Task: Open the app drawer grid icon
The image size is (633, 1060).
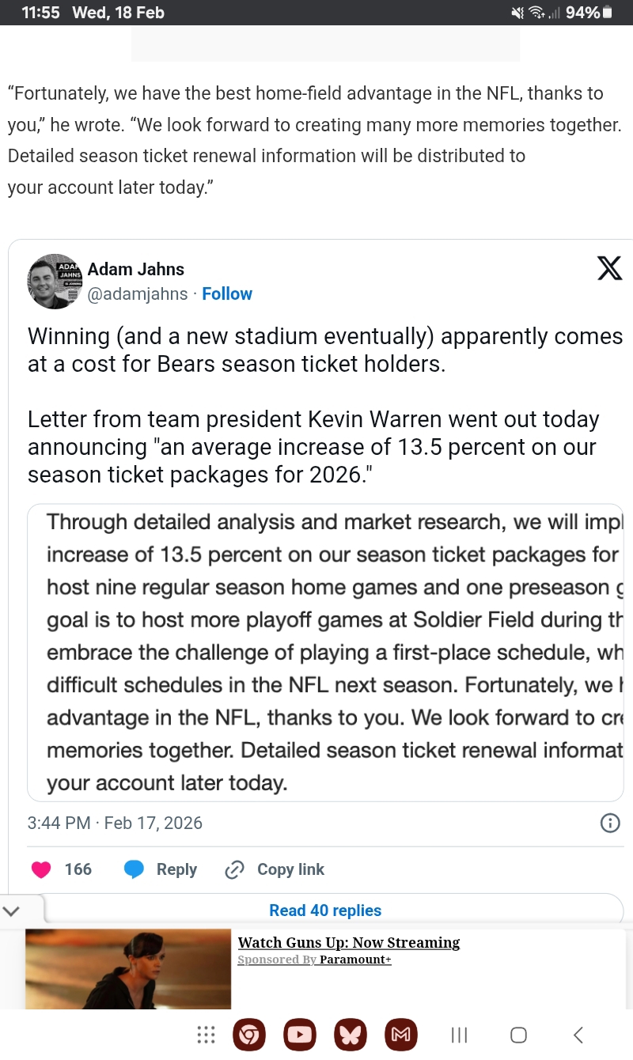Action: pyautogui.click(x=206, y=1035)
